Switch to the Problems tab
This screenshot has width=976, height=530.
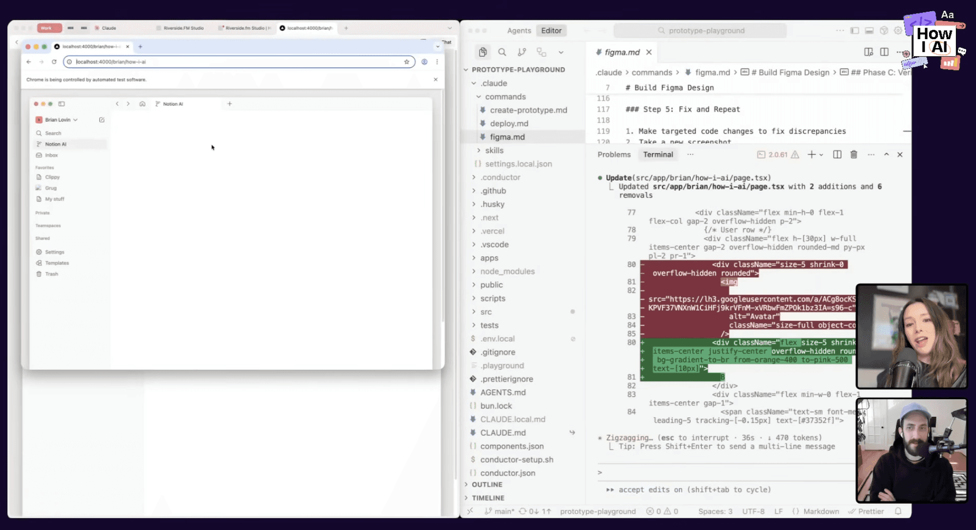[614, 154]
